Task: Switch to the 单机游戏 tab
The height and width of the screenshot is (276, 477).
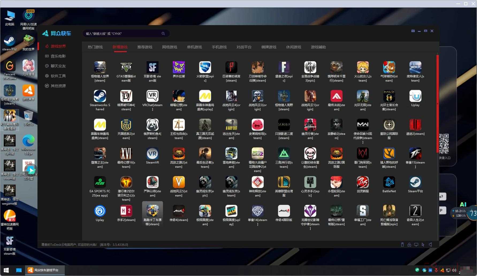Action: pos(194,47)
